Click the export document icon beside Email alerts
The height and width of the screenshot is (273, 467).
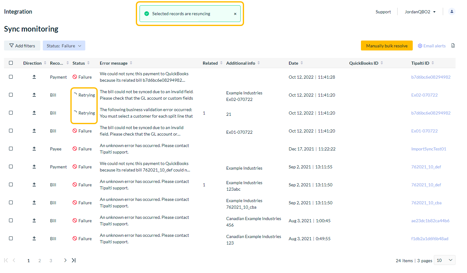[453, 46]
